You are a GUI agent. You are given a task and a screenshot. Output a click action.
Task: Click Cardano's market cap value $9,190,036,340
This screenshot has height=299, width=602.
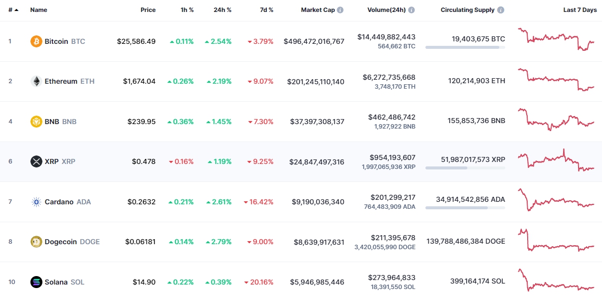point(318,202)
